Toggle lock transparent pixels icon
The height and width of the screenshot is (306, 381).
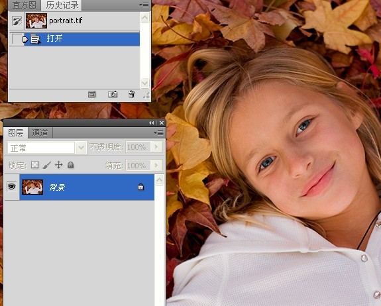(x=34, y=165)
